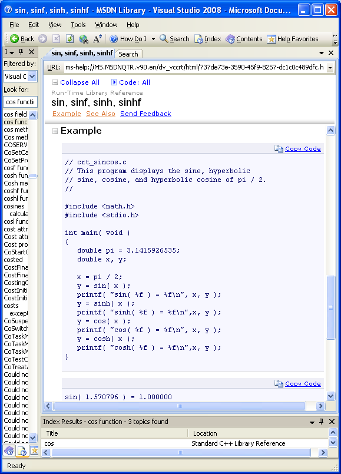Screen dimensions: 341x474
Task: Click the Title column header
Action: click(115, 433)
